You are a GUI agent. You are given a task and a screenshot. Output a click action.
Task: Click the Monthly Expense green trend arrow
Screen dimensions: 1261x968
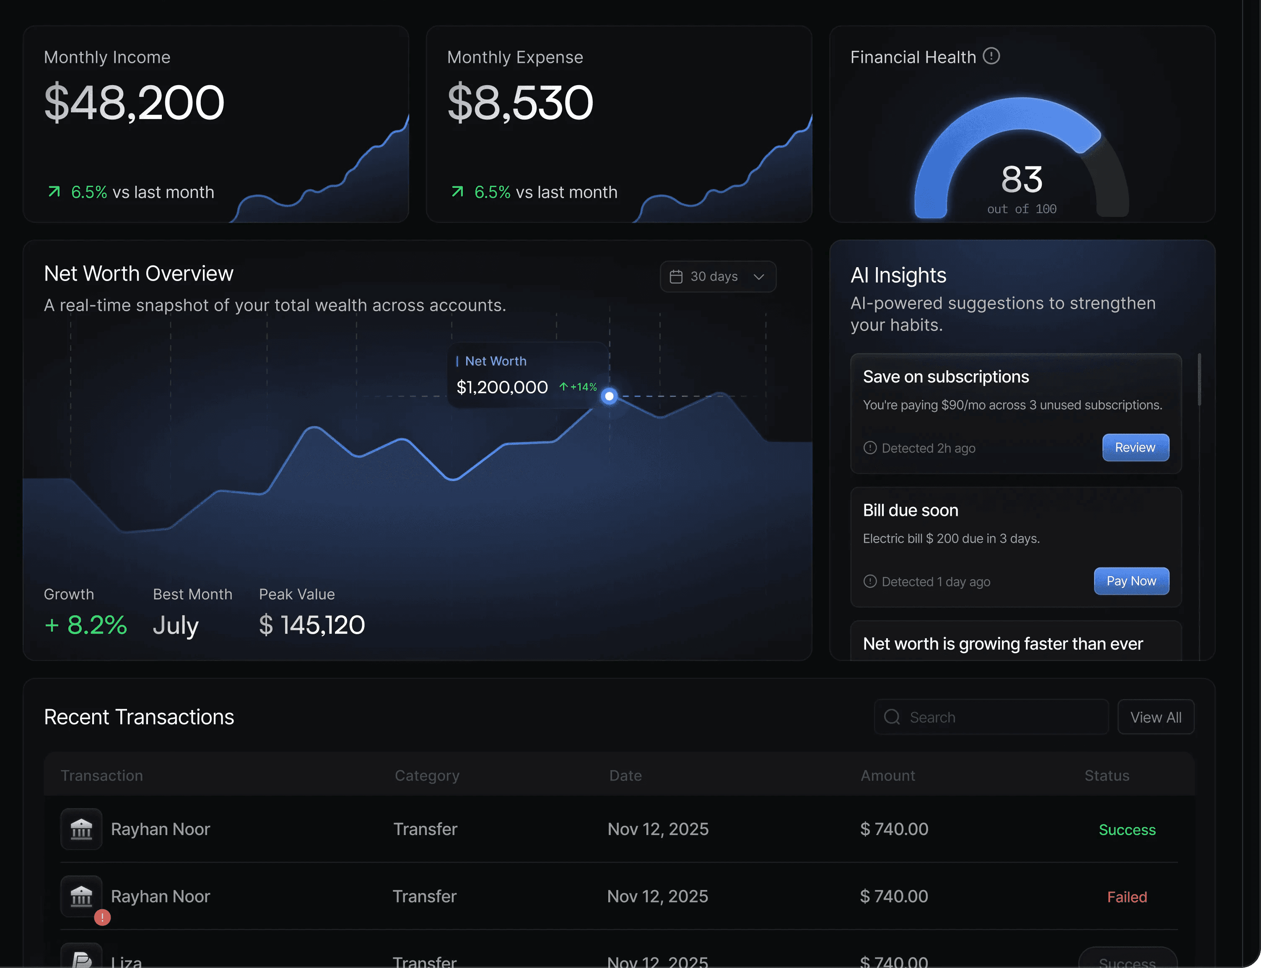click(457, 191)
